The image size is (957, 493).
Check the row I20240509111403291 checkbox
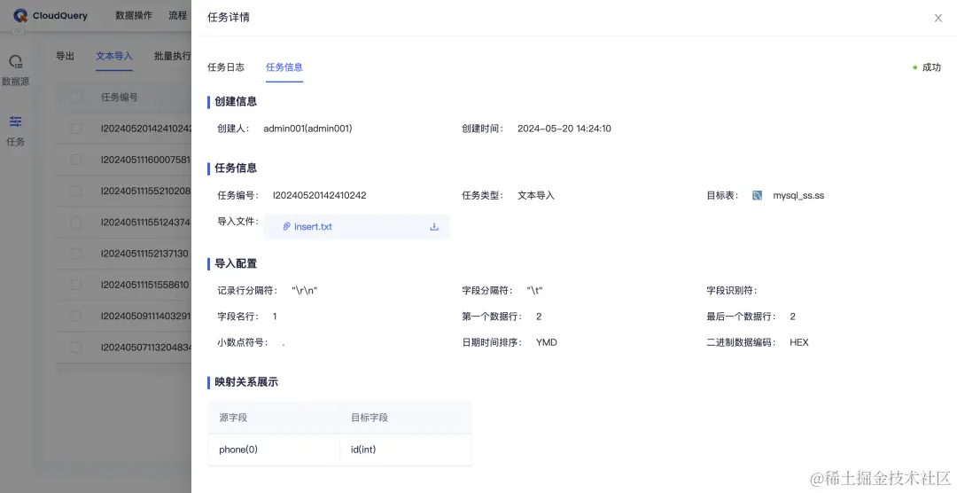coord(75,316)
